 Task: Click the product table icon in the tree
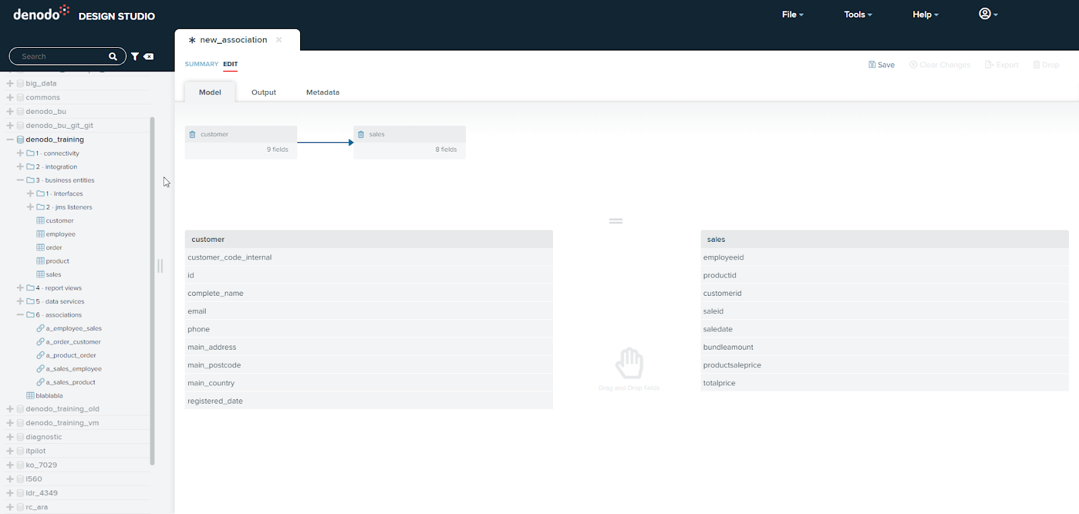(x=40, y=261)
